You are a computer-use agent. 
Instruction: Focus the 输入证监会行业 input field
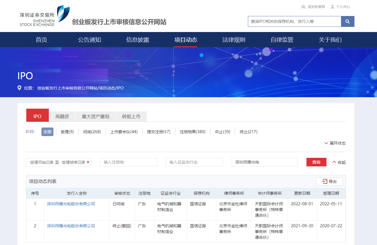pos(194,162)
